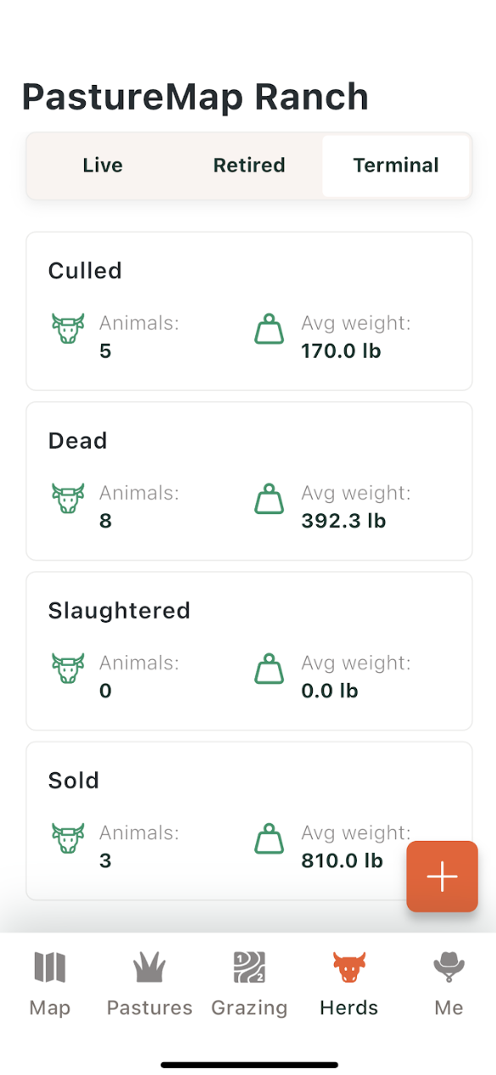496x1075 pixels.
Task: Open the Slaughtered herd card
Action: tap(249, 651)
